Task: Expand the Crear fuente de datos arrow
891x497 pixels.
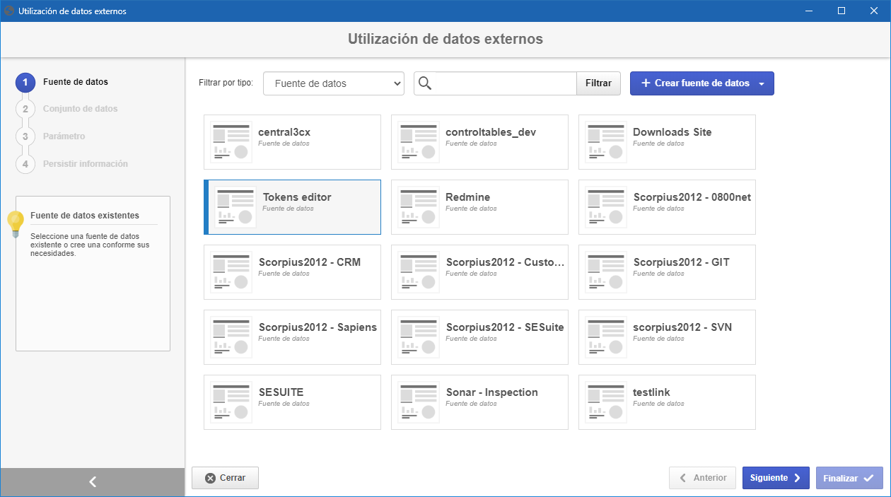Action: pyautogui.click(x=762, y=83)
